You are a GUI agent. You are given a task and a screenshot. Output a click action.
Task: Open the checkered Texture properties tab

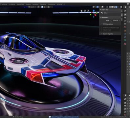[125, 44]
